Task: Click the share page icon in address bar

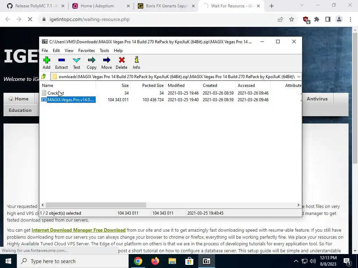Action: point(280,20)
